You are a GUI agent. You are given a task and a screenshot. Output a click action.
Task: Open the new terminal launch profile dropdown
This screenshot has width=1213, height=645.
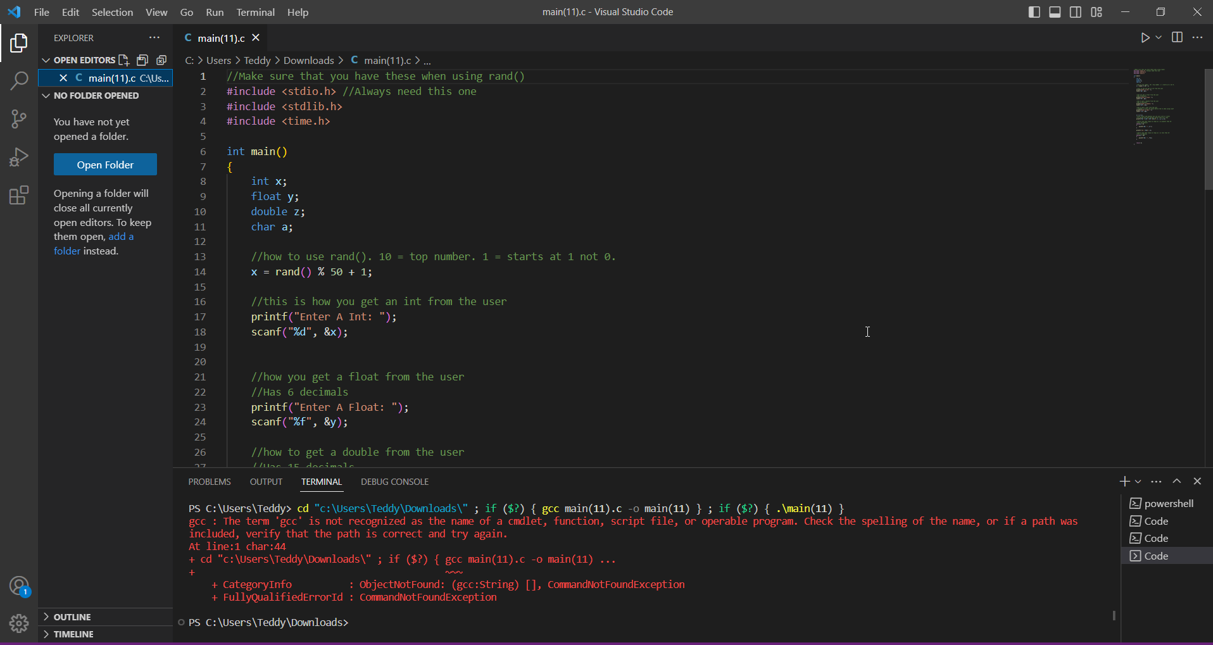coord(1138,482)
